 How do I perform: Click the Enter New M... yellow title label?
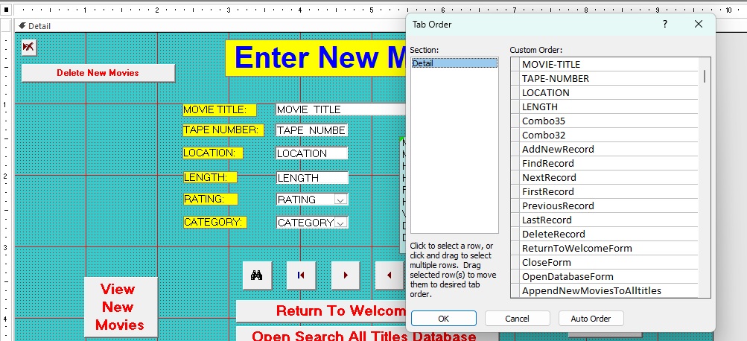tap(315, 57)
